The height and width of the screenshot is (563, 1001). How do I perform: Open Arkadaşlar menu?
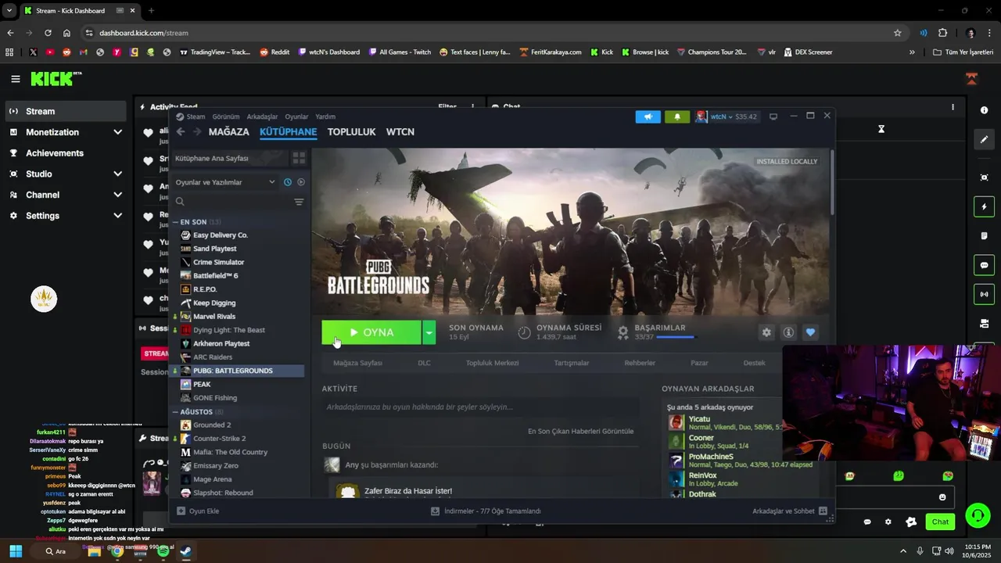coord(262,117)
